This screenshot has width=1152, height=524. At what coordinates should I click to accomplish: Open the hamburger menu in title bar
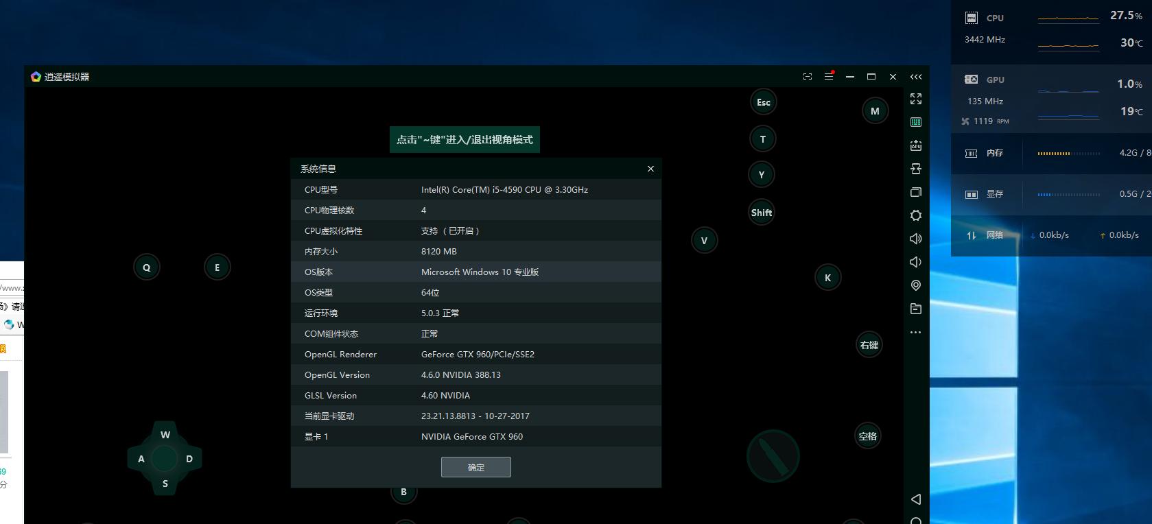pyautogui.click(x=829, y=77)
